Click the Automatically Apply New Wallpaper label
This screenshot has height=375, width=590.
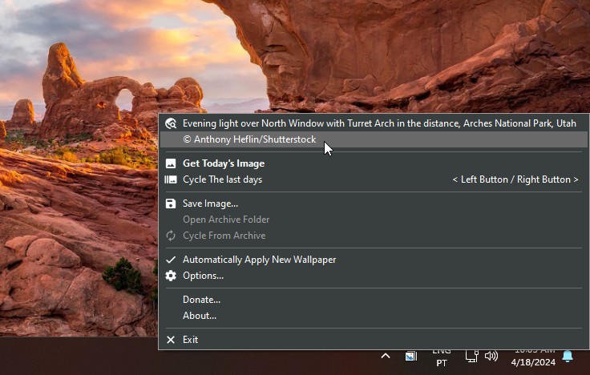(x=259, y=260)
